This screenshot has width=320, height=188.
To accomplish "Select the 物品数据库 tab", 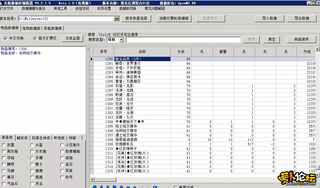I will [x=10, y=28].
